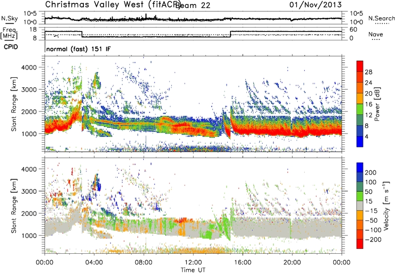This screenshot has width=395, height=273.
Task: Click the '200' Velocity colorbar value
Action: 371,172
